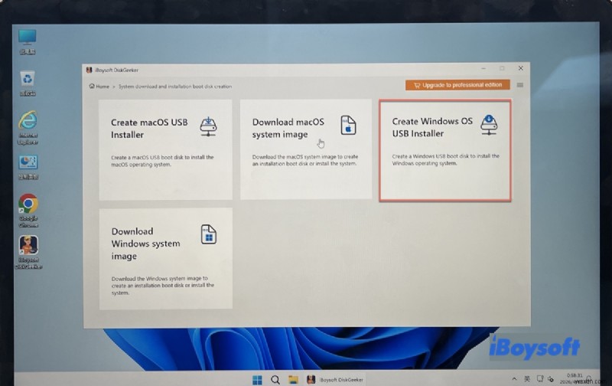
Task: Open the iBoysoft DiskGeeker desktop shortcut
Action: [x=28, y=253]
